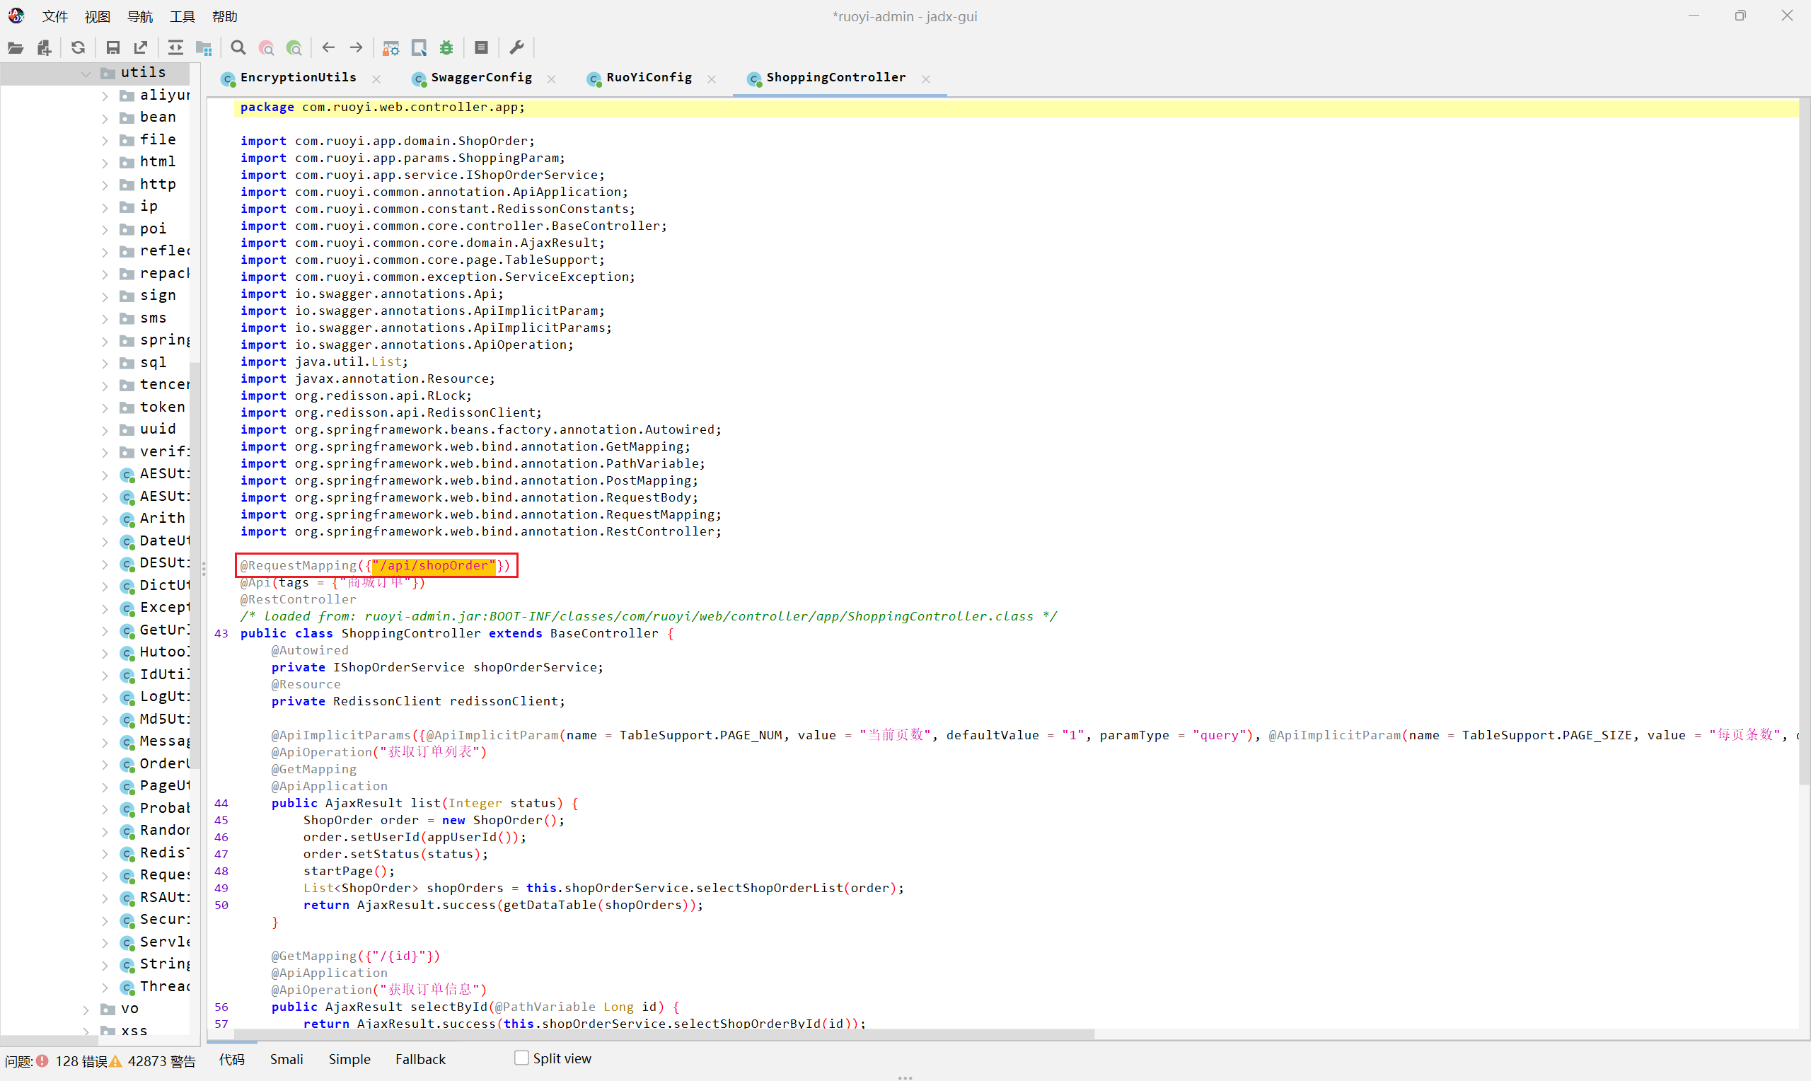This screenshot has height=1081, width=1811.
Task: Reload project with refresh icon
Action: pos(78,48)
